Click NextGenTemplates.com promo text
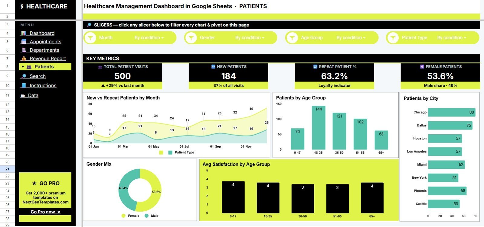The height and width of the screenshot is (227, 484). coord(45,202)
